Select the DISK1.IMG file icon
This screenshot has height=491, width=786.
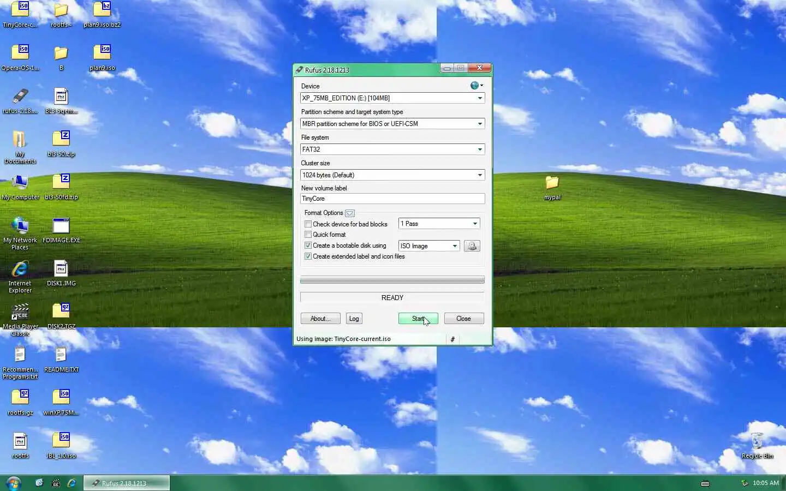(61, 273)
